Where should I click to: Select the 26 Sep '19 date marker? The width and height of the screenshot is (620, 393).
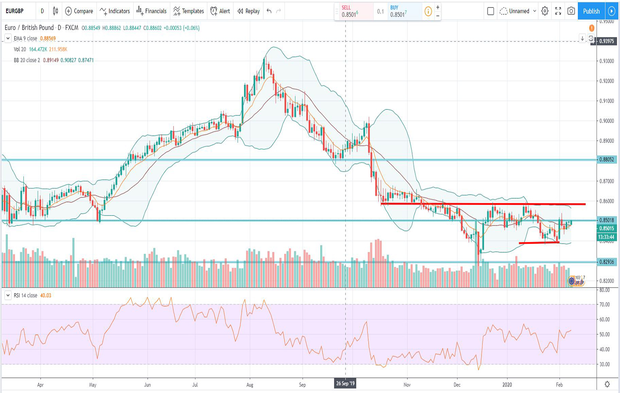point(345,384)
